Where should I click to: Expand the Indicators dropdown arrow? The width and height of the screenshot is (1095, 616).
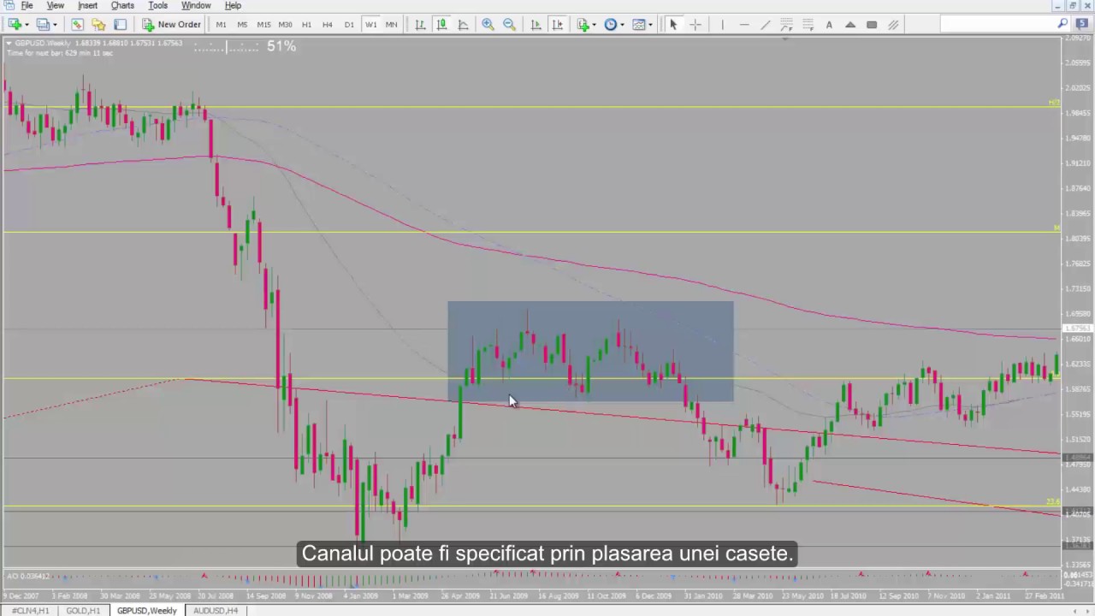[595, 25]
